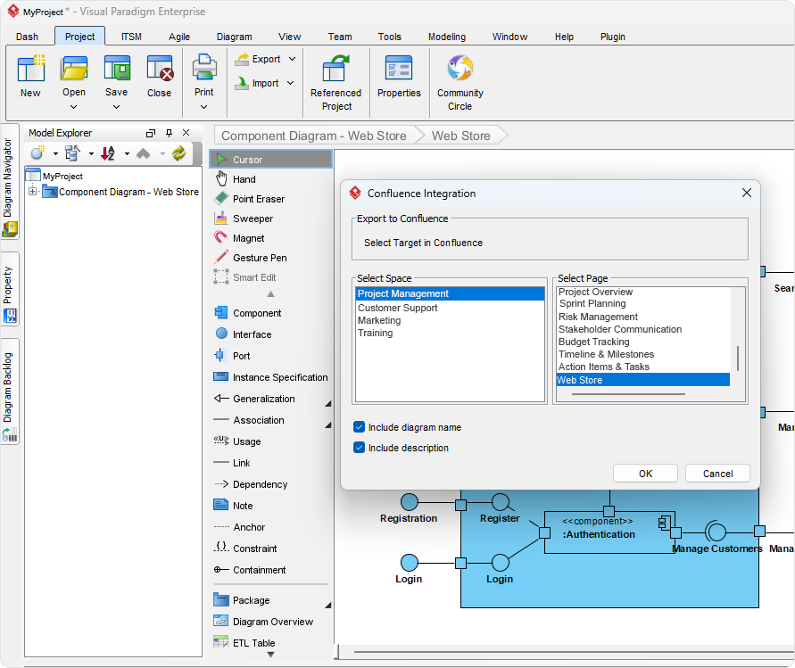The width and height of the screenshot is (795, 668).
Task: Expand the Print button arrow
Action: [x=203, y=107]
